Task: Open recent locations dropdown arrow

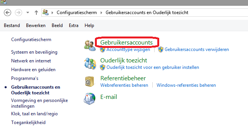Action: pyautogui.click(x=28, y=13)
